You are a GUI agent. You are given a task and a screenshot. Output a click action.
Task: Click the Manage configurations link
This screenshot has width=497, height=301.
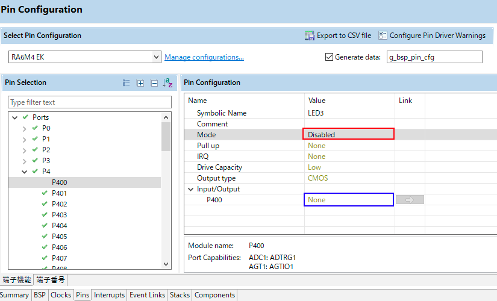coord(204,57)
